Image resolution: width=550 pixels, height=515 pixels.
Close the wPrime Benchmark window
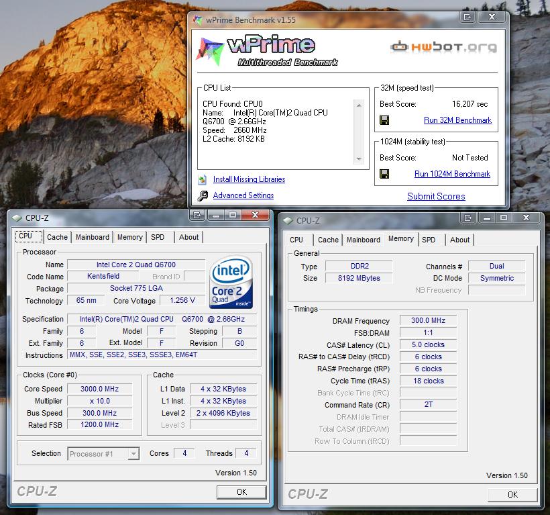pos(492,17)
